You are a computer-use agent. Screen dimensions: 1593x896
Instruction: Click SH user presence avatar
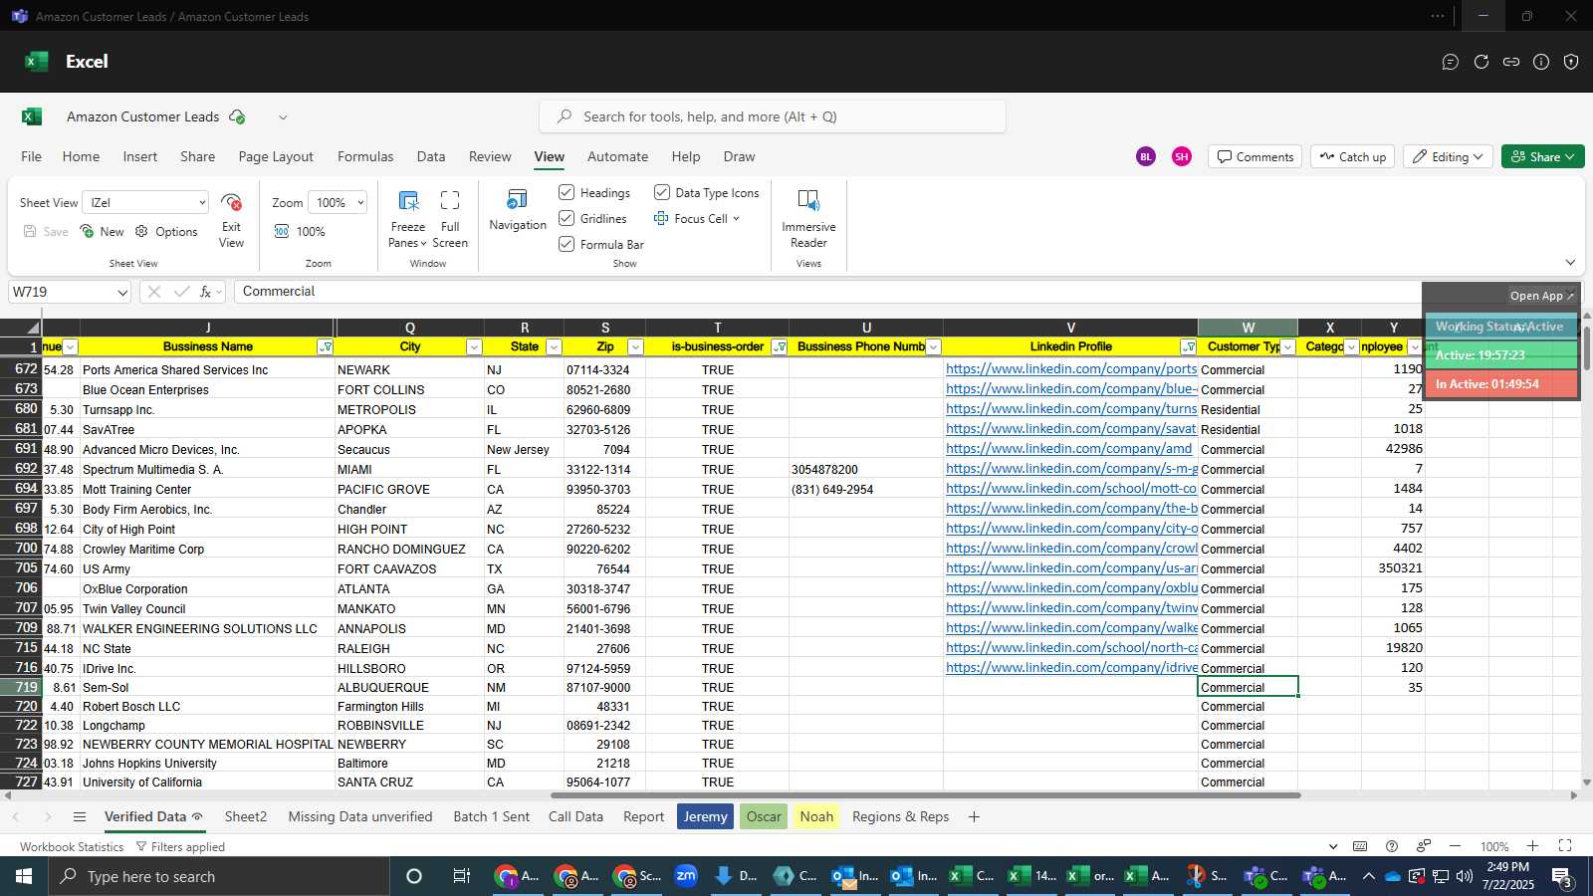pos(1182,156)
